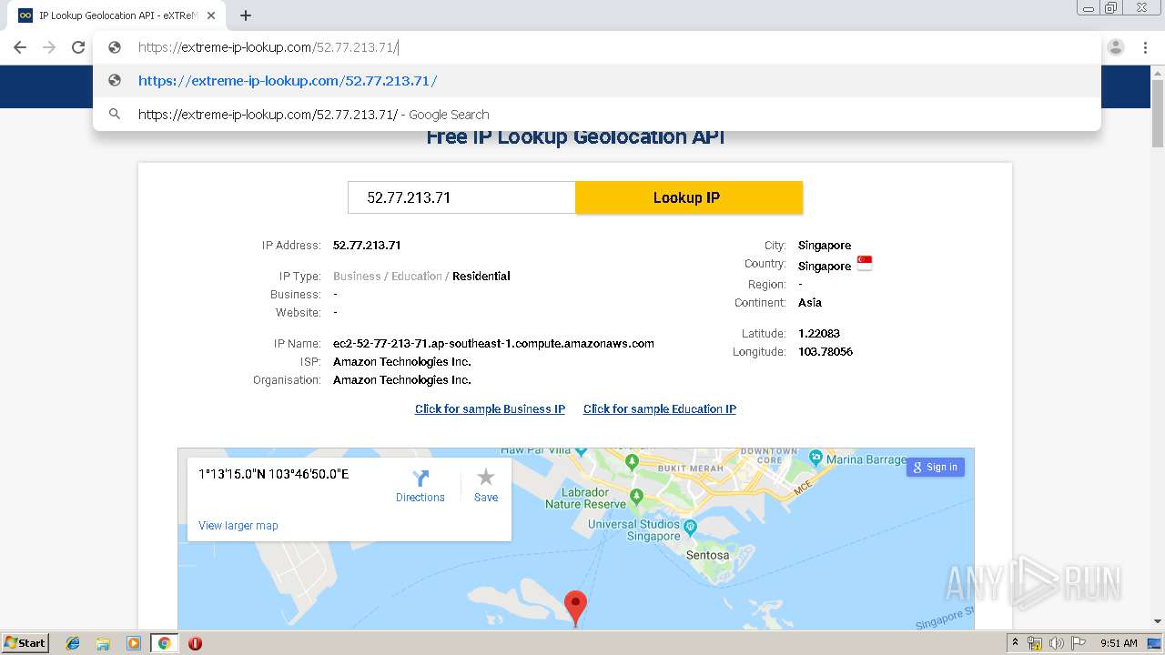Reload the page with the refresh icon
Viewport: 1165px width, 655px height.
coord(78,47)
